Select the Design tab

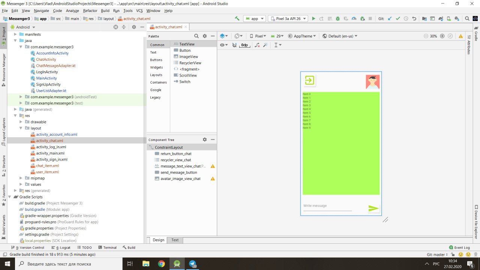click(x=158, y=240)
